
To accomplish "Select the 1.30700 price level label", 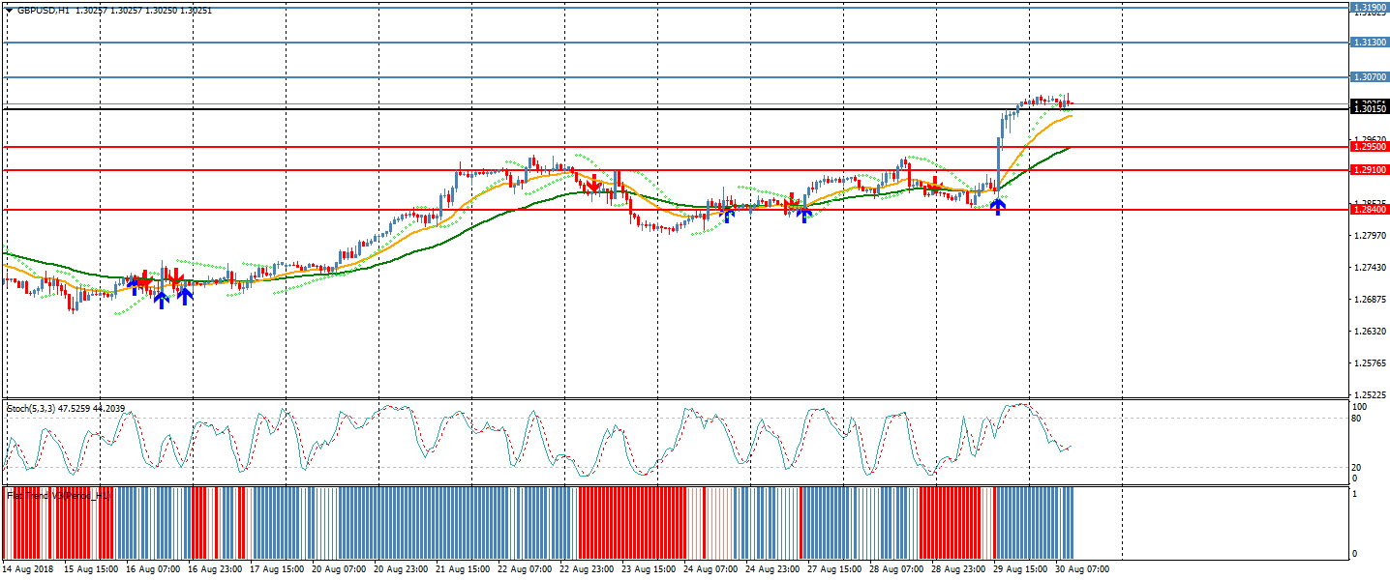I will pos(1370,77).
